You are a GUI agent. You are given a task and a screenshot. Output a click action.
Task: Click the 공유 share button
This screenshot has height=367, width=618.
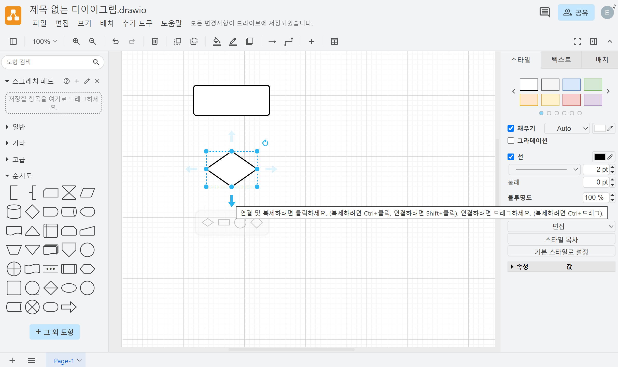click(x=576, y=12)
